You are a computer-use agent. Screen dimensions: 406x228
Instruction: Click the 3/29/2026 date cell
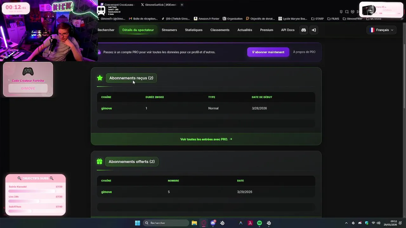(x=245, y=192)
